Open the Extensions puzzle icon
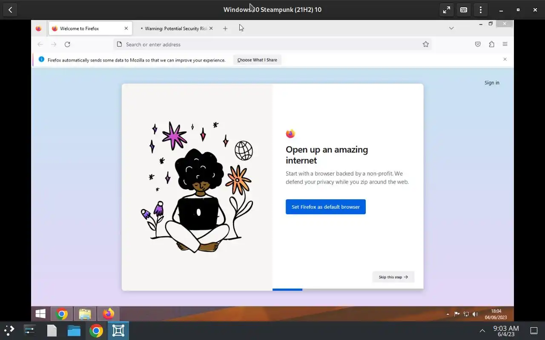Screen dimensions: 545x340 click(x=491, y=44)
